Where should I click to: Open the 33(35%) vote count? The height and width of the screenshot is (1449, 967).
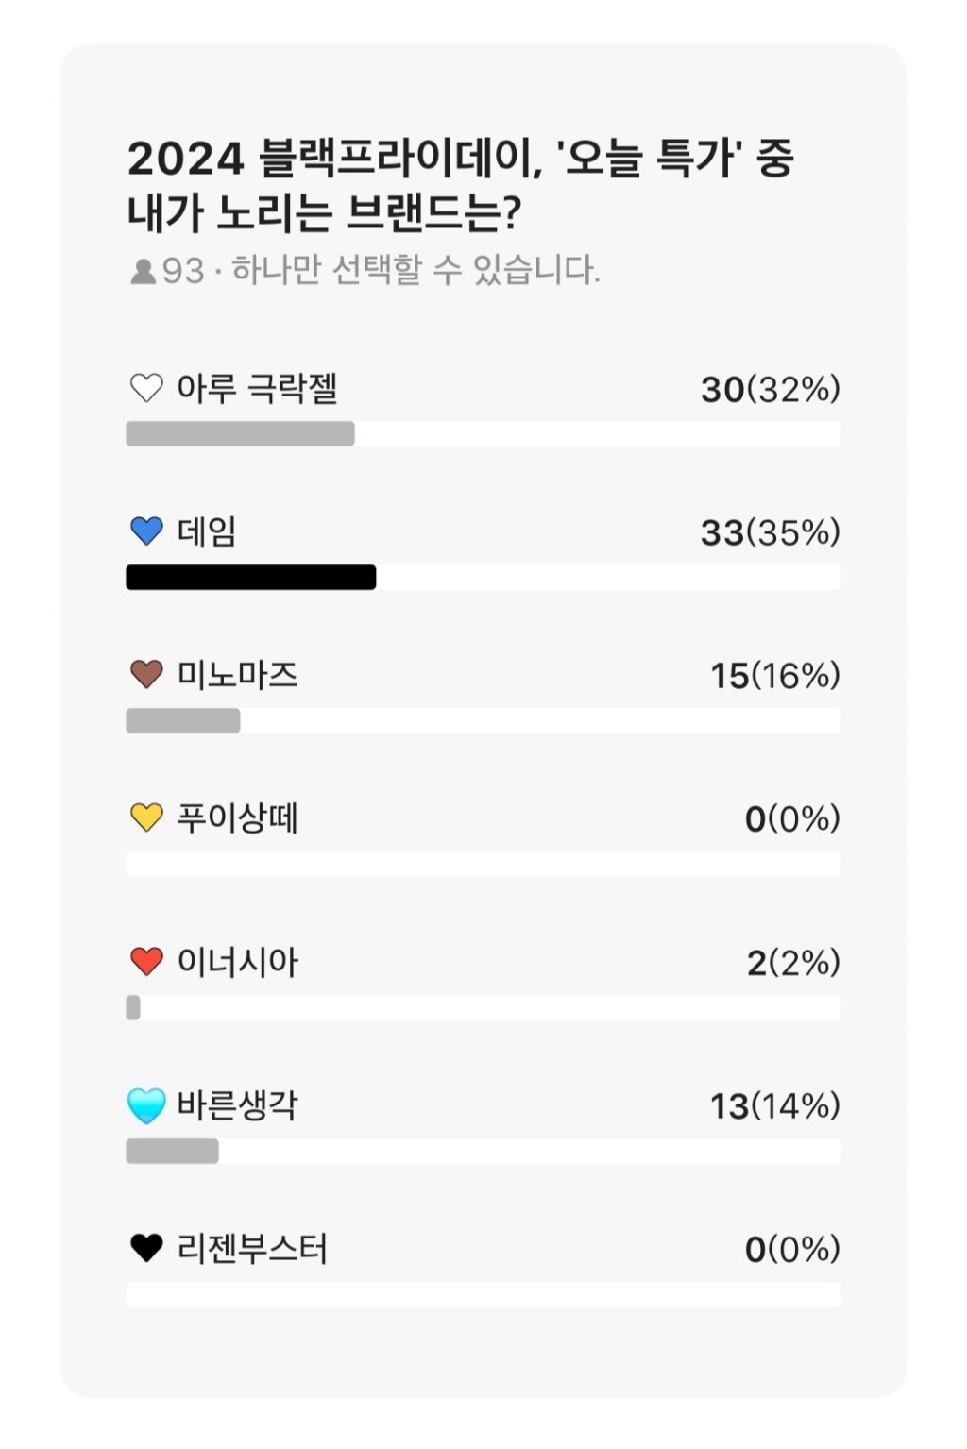point(770,532)
